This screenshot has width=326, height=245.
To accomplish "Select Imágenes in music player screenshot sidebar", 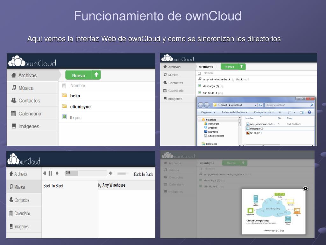I will pos(24,226).
